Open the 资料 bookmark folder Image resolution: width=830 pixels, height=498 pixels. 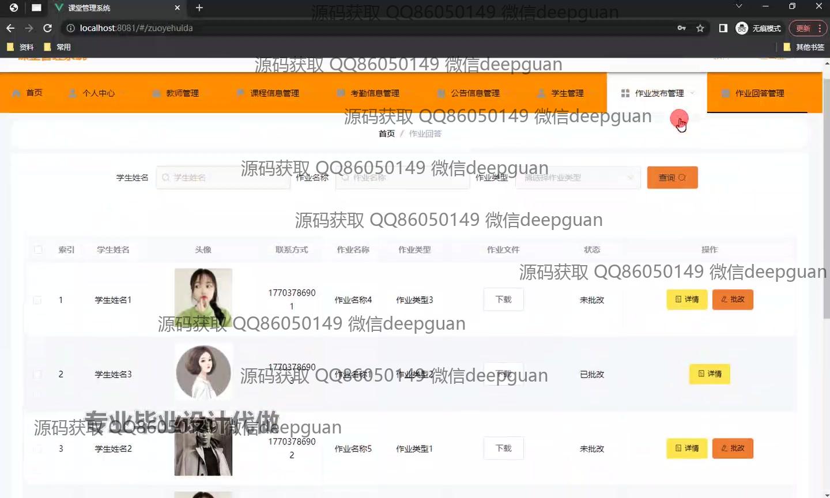pyautogui.click(x=21, y=47)
